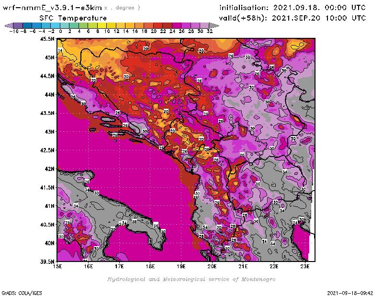Pick the sky blue swatch between -2 and 0
The image size is (383, 296).
tap(55, 25)
